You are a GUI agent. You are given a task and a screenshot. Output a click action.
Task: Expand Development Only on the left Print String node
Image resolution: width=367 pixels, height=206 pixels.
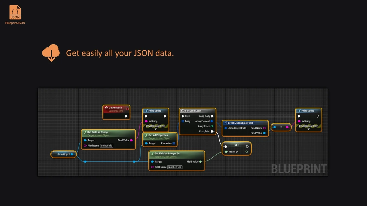point(156,129)
